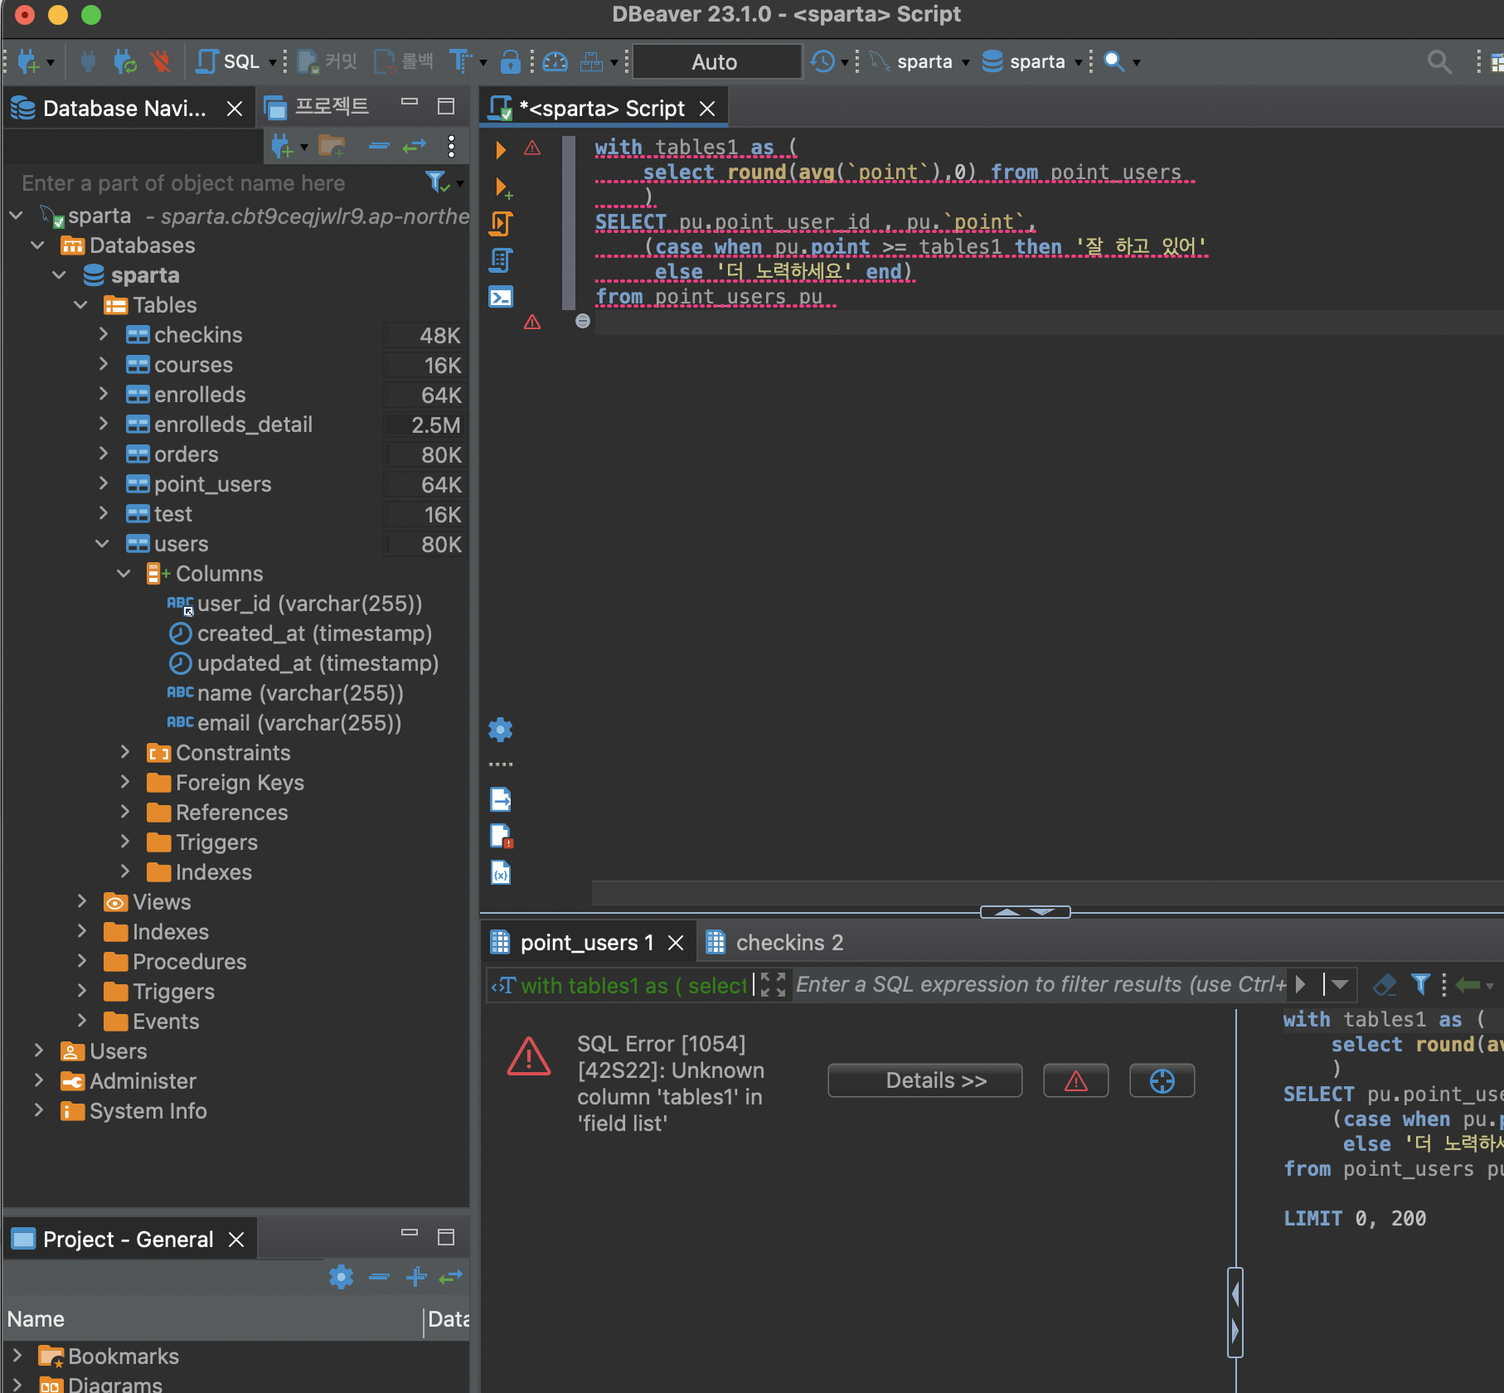Toggle link with editor arrows icon
1504x1393 pixels.
[414, 147]
